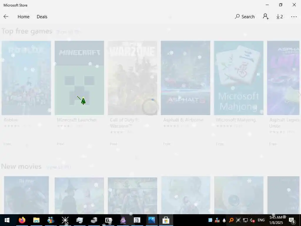Click the ENG input language indicator
The height and width of the screenshot is (226, 301).
pyautogui.click(x=261, y=220)
